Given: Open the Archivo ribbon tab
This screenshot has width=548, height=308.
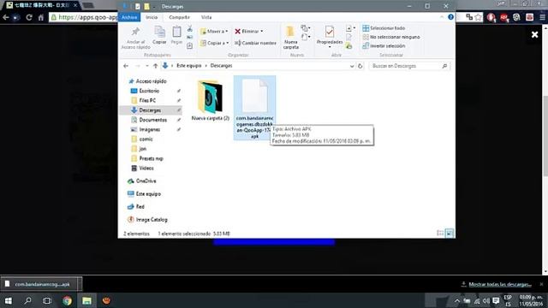Looking at the screenshot, I should [x=129, y=17].
